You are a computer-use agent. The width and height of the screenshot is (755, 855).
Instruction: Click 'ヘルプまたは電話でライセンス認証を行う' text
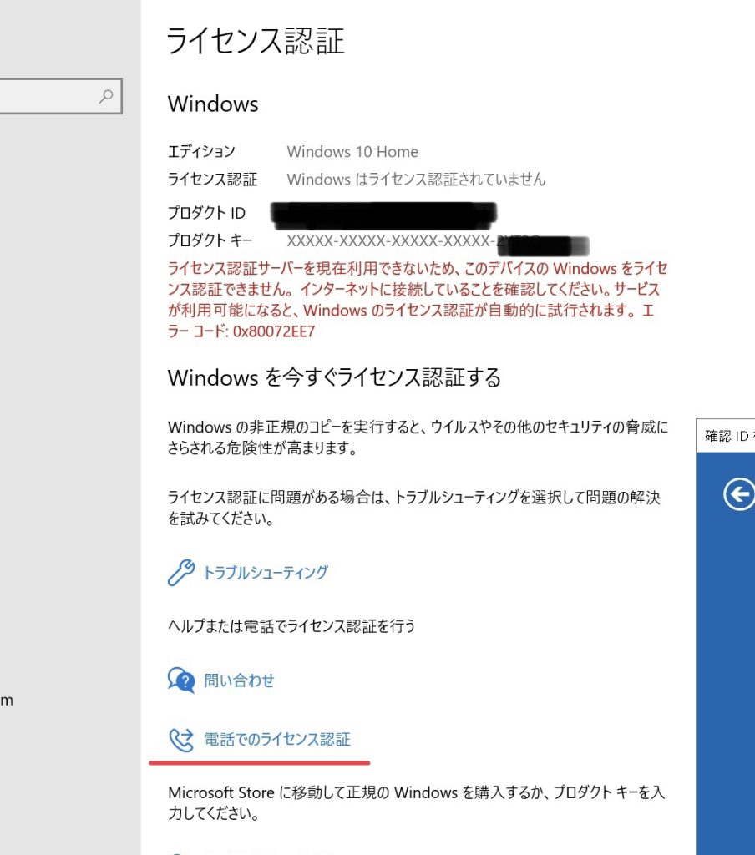(291, 626)
